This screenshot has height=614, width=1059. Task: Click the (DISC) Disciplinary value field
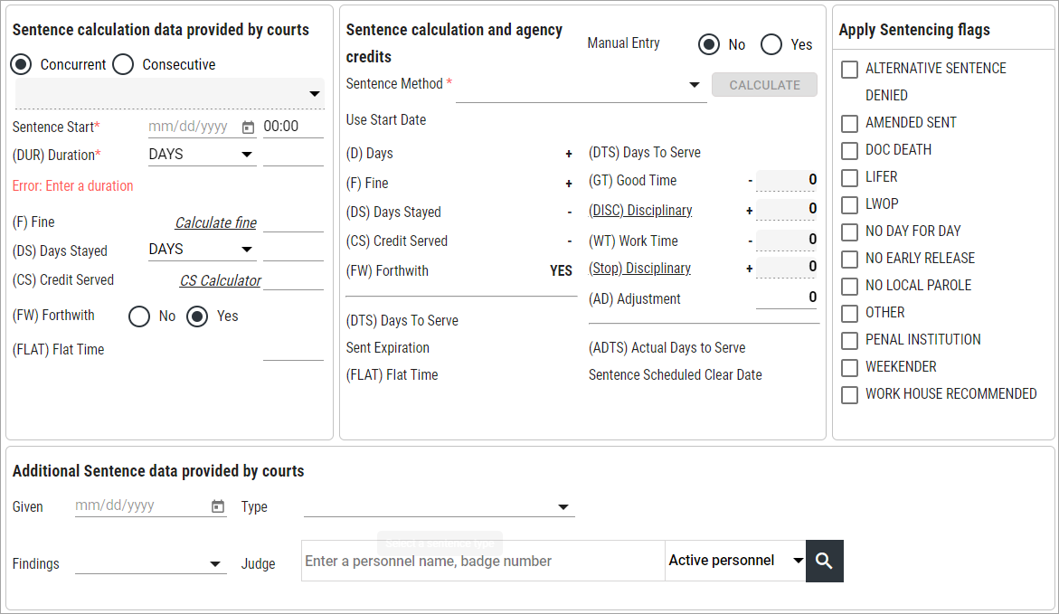786,210
